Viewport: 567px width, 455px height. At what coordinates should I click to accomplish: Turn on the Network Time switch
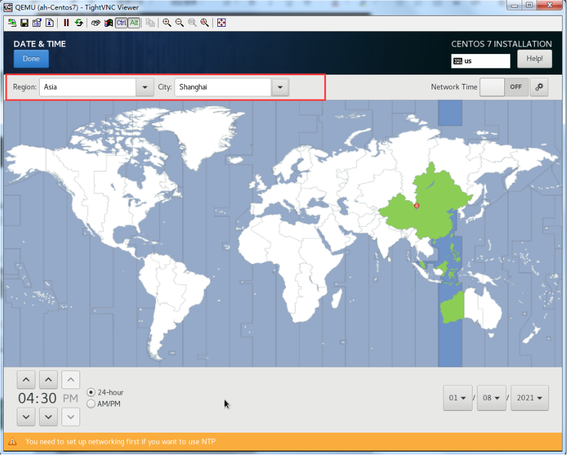504,87
